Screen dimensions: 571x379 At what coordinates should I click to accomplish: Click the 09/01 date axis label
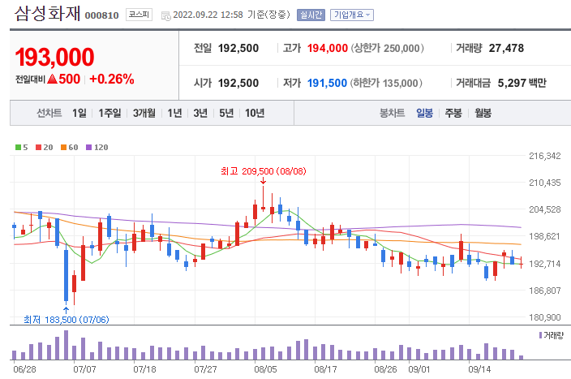tap(419, 369)
